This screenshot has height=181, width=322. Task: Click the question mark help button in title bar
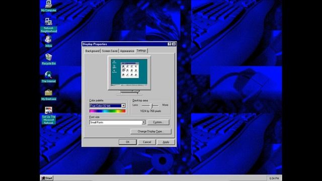[170, 44]
